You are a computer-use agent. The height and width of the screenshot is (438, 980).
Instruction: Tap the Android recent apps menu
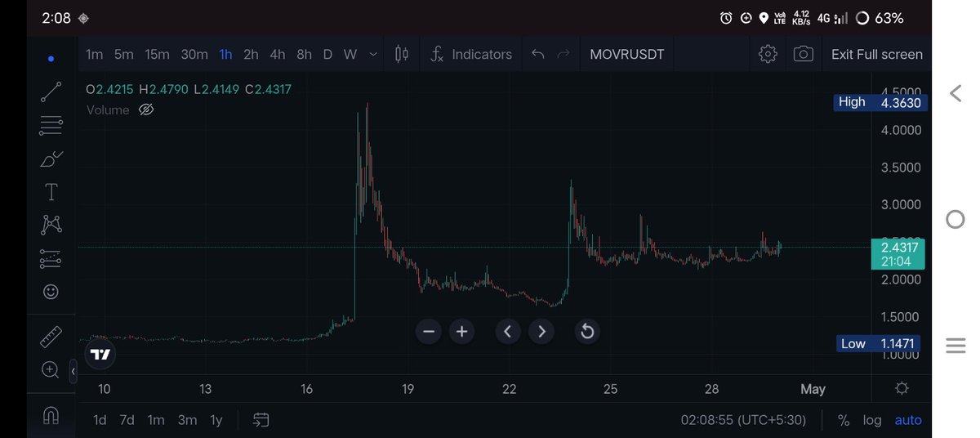pyautogui.click(x=955, y=346)
